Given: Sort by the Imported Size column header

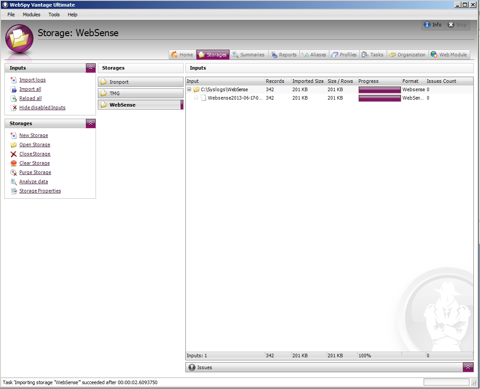Looking at the screenshot, I should pos(309,81).
